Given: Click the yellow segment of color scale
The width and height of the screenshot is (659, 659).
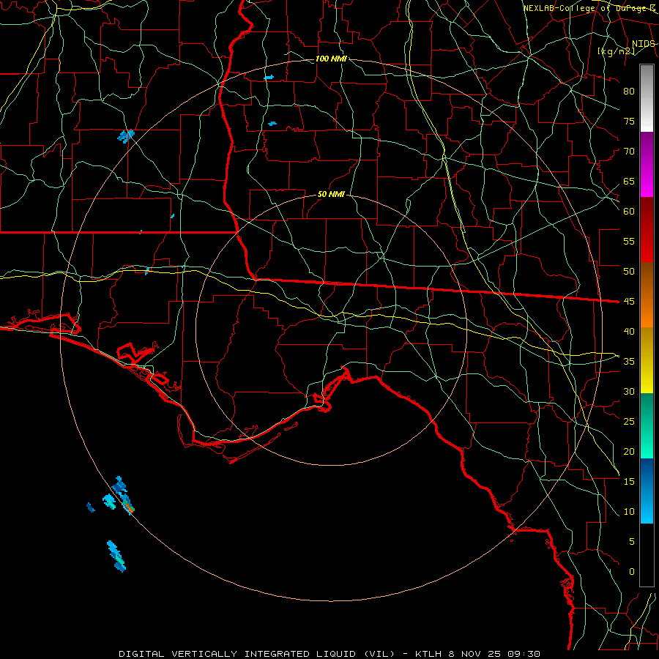Looking at the screenshot, I should coord(647,360).
